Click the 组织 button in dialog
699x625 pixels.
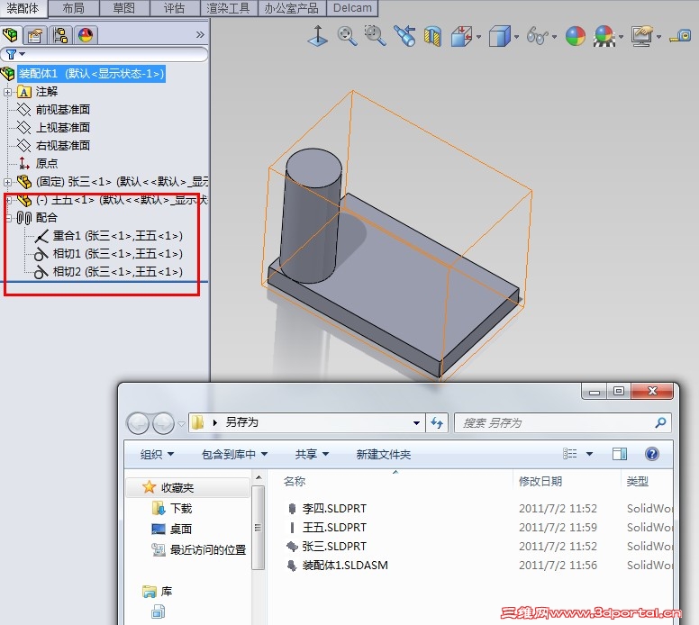click(x=157, y=454)
